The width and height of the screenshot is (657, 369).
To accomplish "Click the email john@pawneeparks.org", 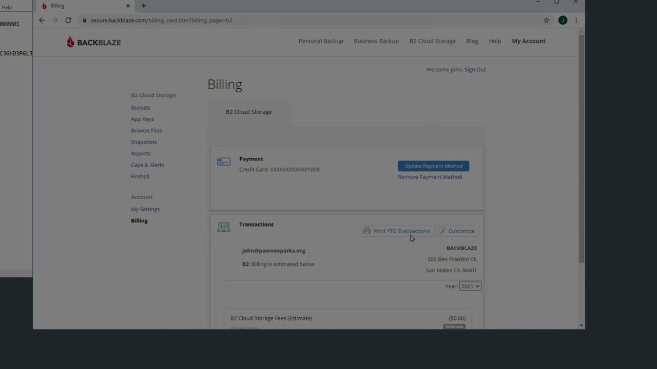I will (274, 251).
